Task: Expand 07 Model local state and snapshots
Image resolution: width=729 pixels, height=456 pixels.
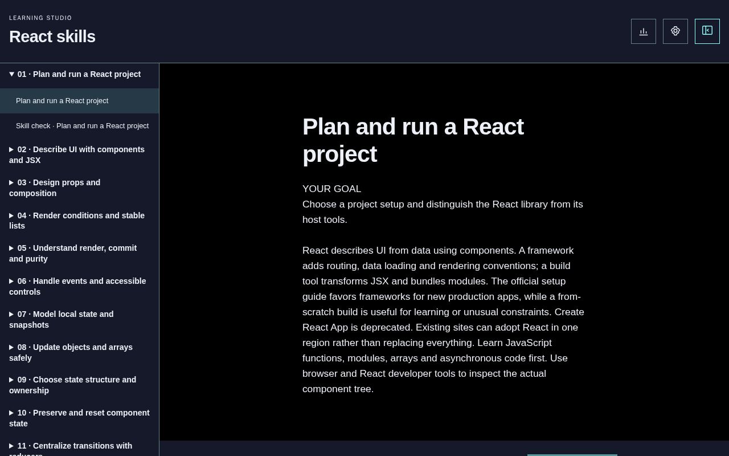Action: [x=79, y=320]
